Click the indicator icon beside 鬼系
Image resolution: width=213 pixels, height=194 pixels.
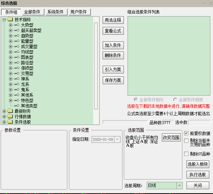click(16, 90)
